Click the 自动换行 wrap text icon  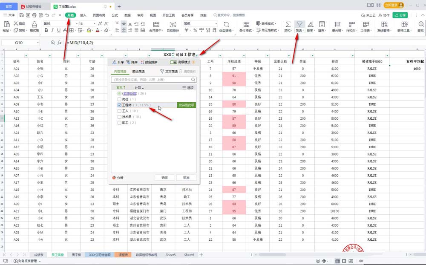[173, 24]
